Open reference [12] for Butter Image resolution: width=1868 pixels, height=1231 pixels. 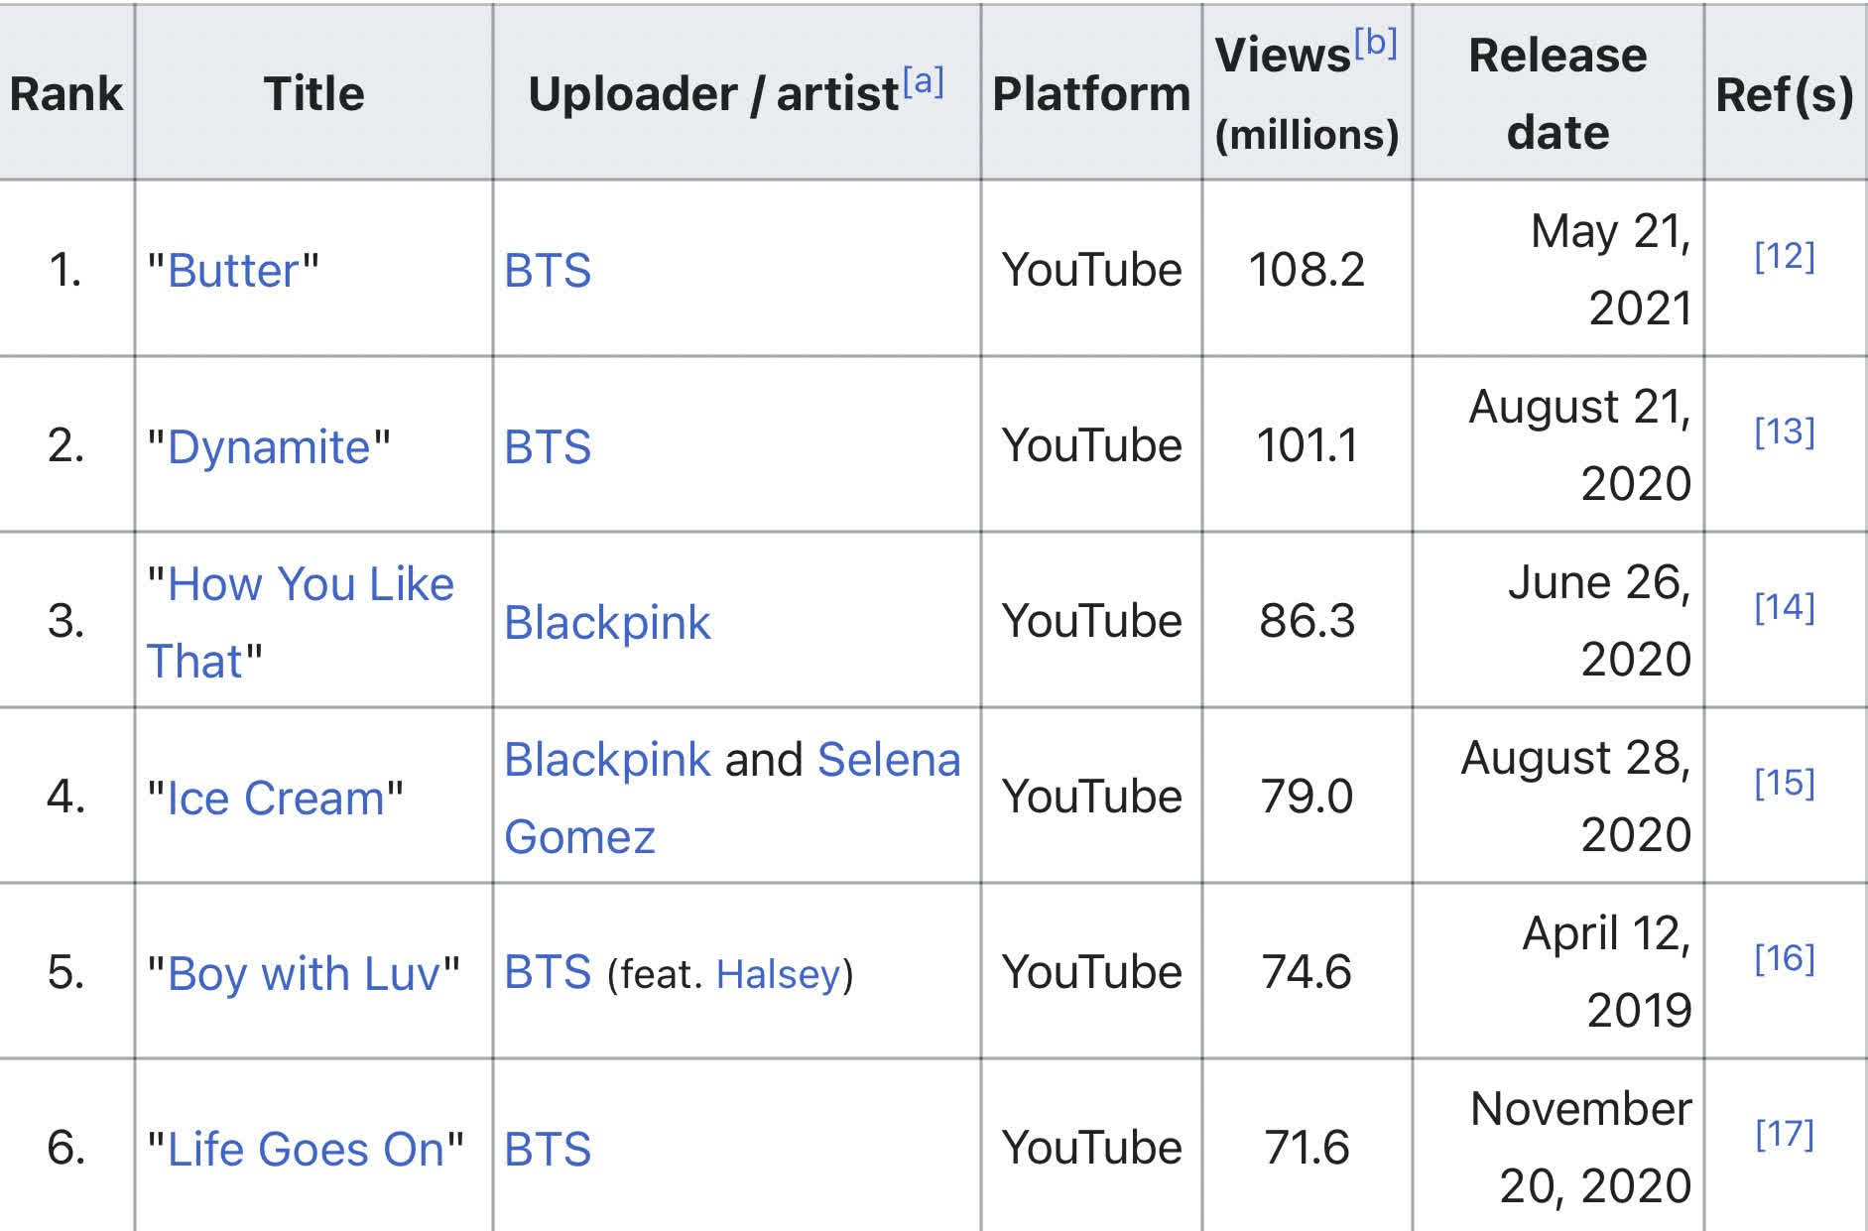(1785, 256)
